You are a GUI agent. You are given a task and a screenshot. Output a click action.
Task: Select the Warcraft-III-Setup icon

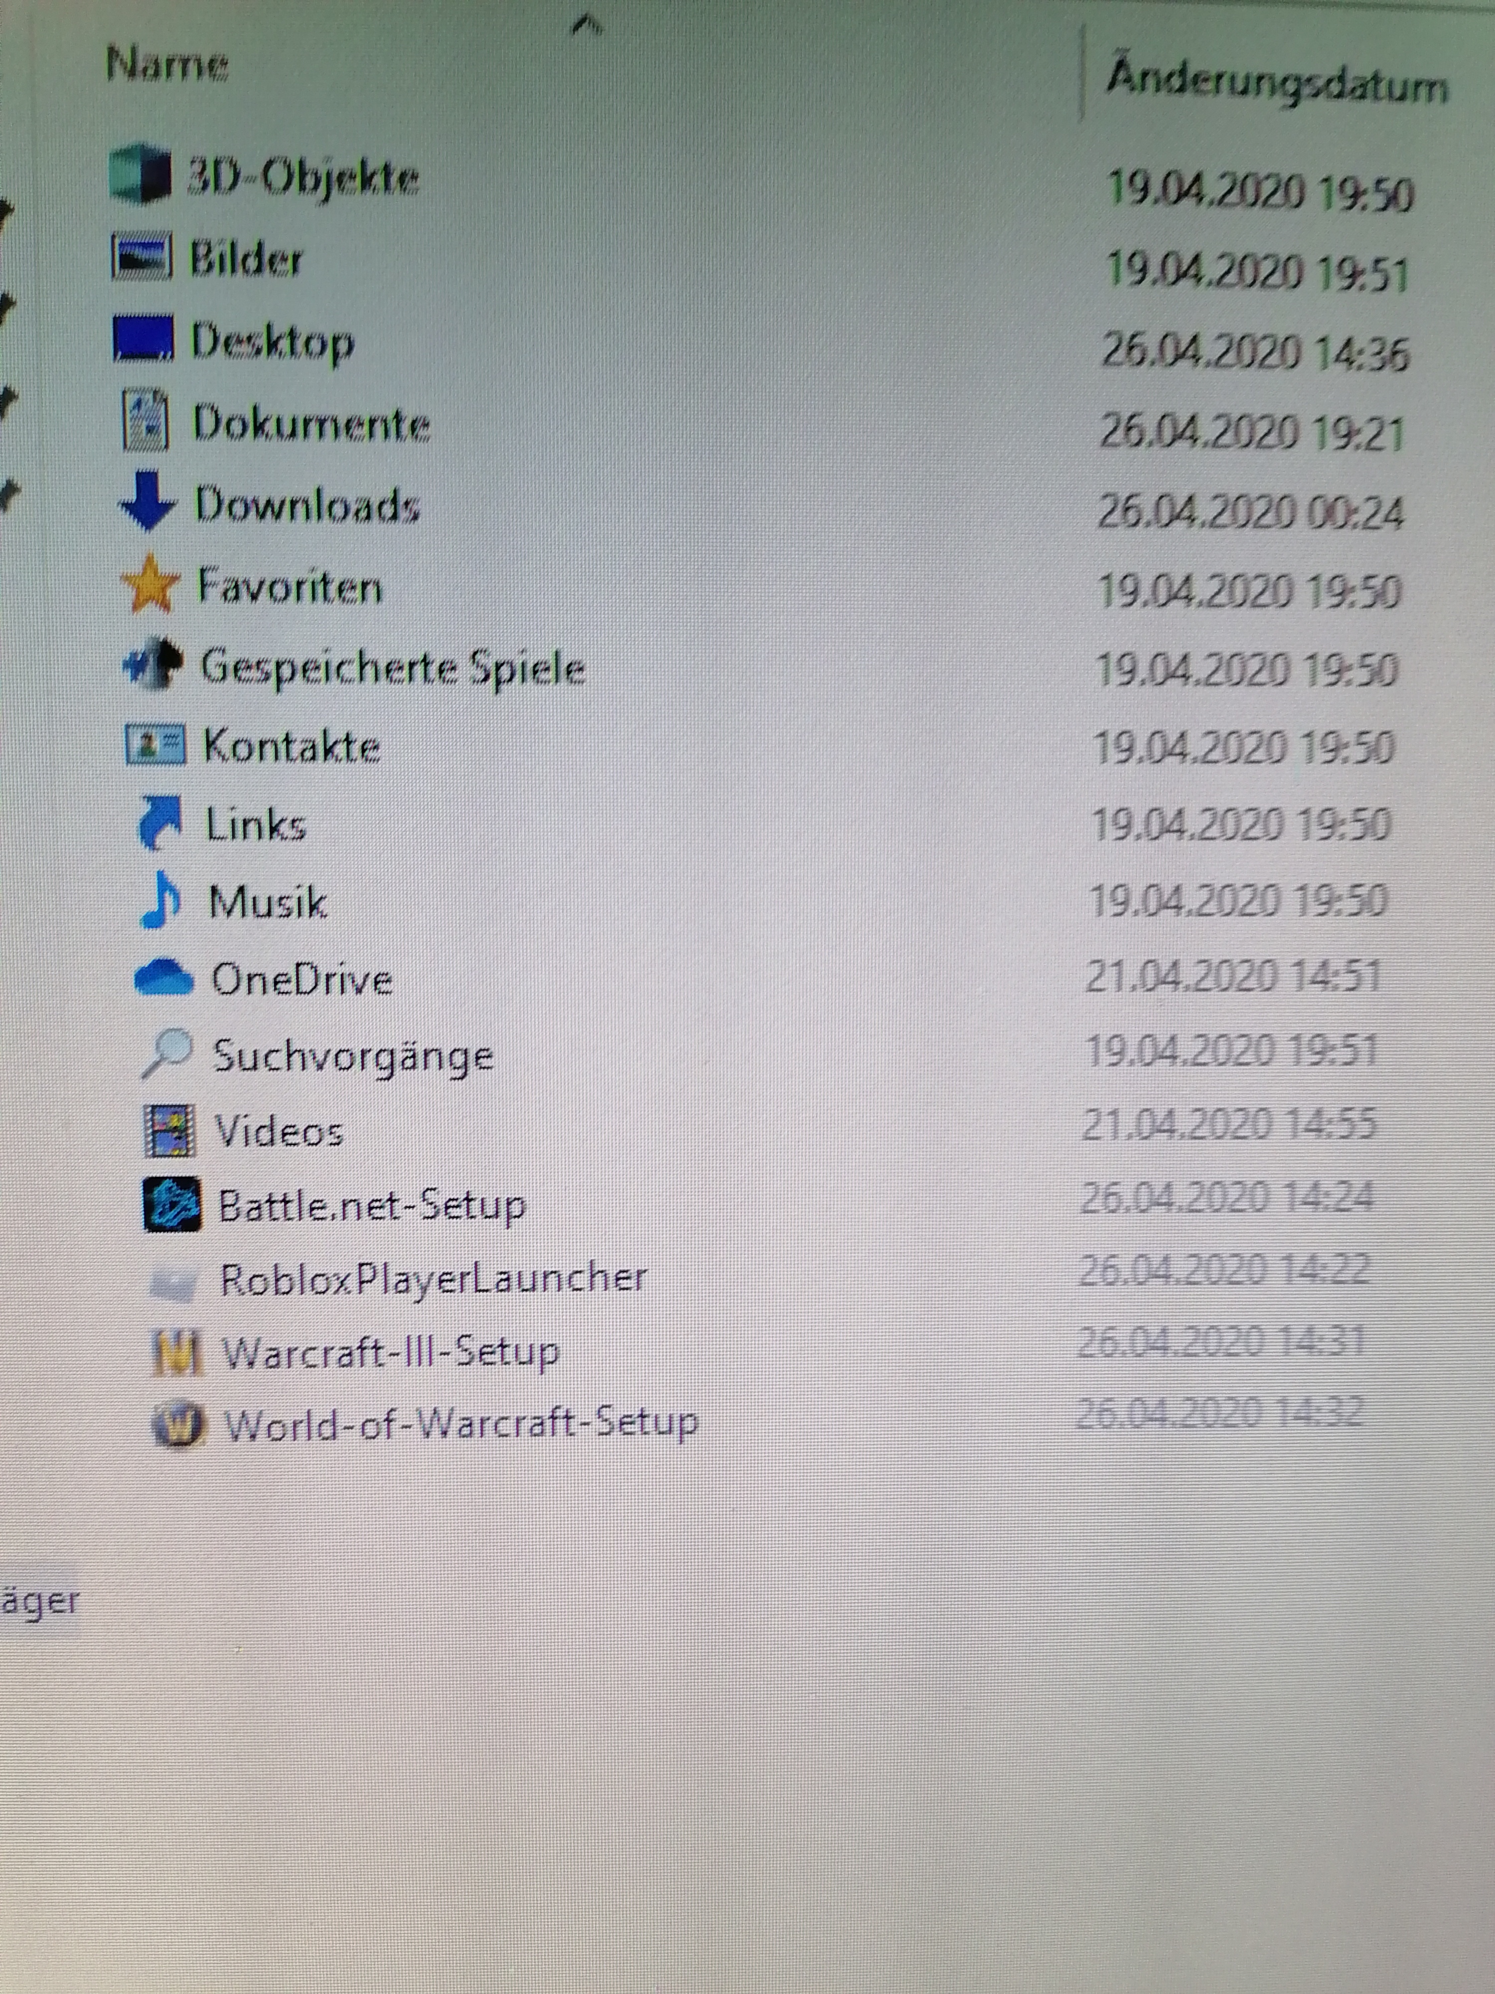176,1352
